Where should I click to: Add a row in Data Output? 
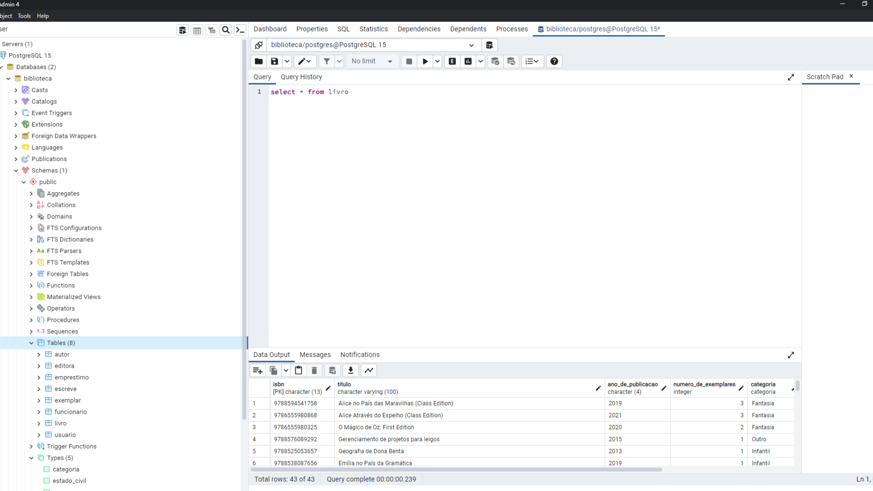(x=258, y=371)
